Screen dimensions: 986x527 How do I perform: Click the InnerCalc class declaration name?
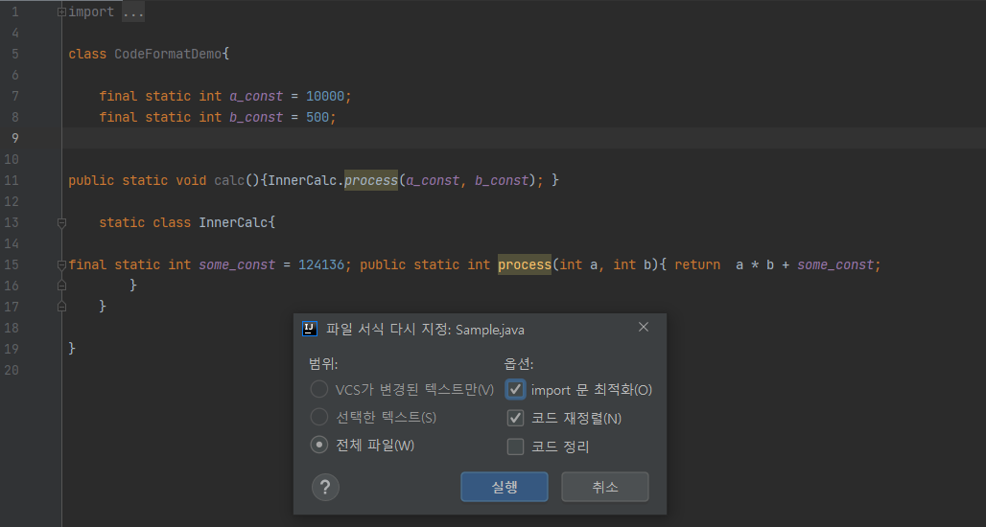coord(233,222)
